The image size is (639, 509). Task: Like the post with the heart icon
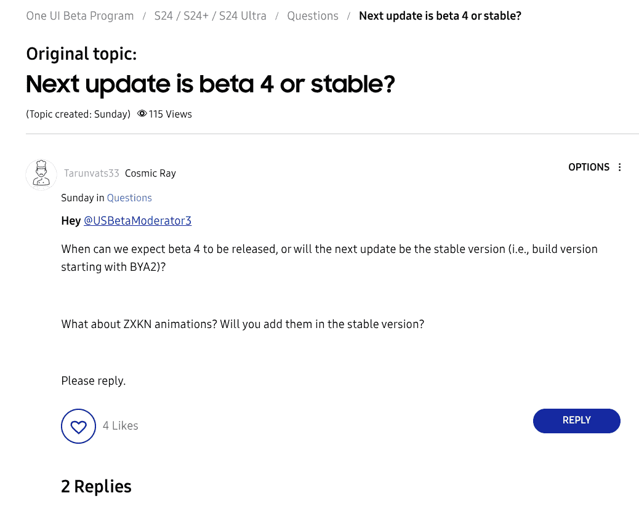79,426
